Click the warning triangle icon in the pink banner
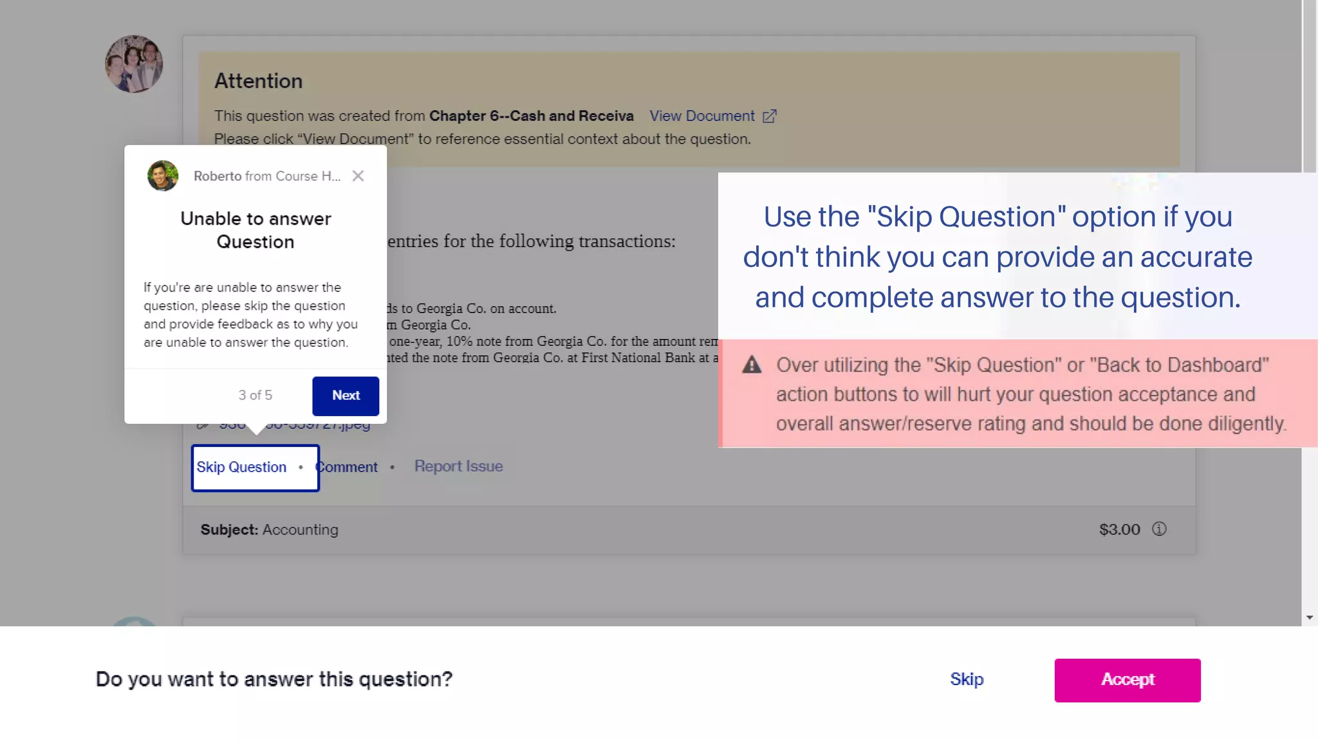 point(752,365)
